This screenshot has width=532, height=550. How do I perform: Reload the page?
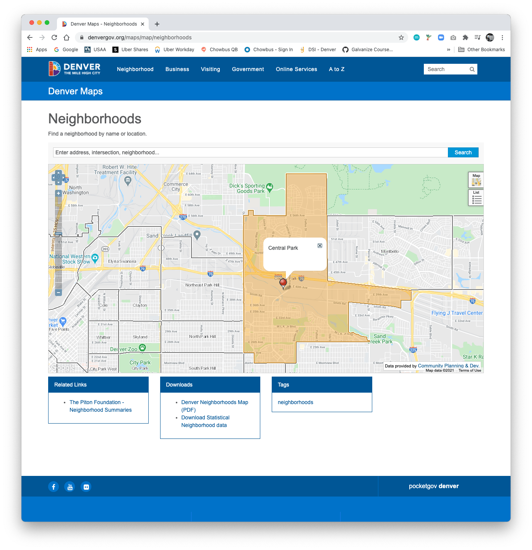[54, 37]
